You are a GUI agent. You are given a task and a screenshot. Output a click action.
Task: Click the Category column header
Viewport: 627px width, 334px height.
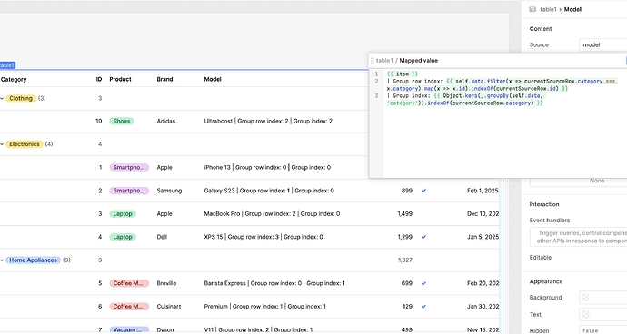click(x=14, y=80)
